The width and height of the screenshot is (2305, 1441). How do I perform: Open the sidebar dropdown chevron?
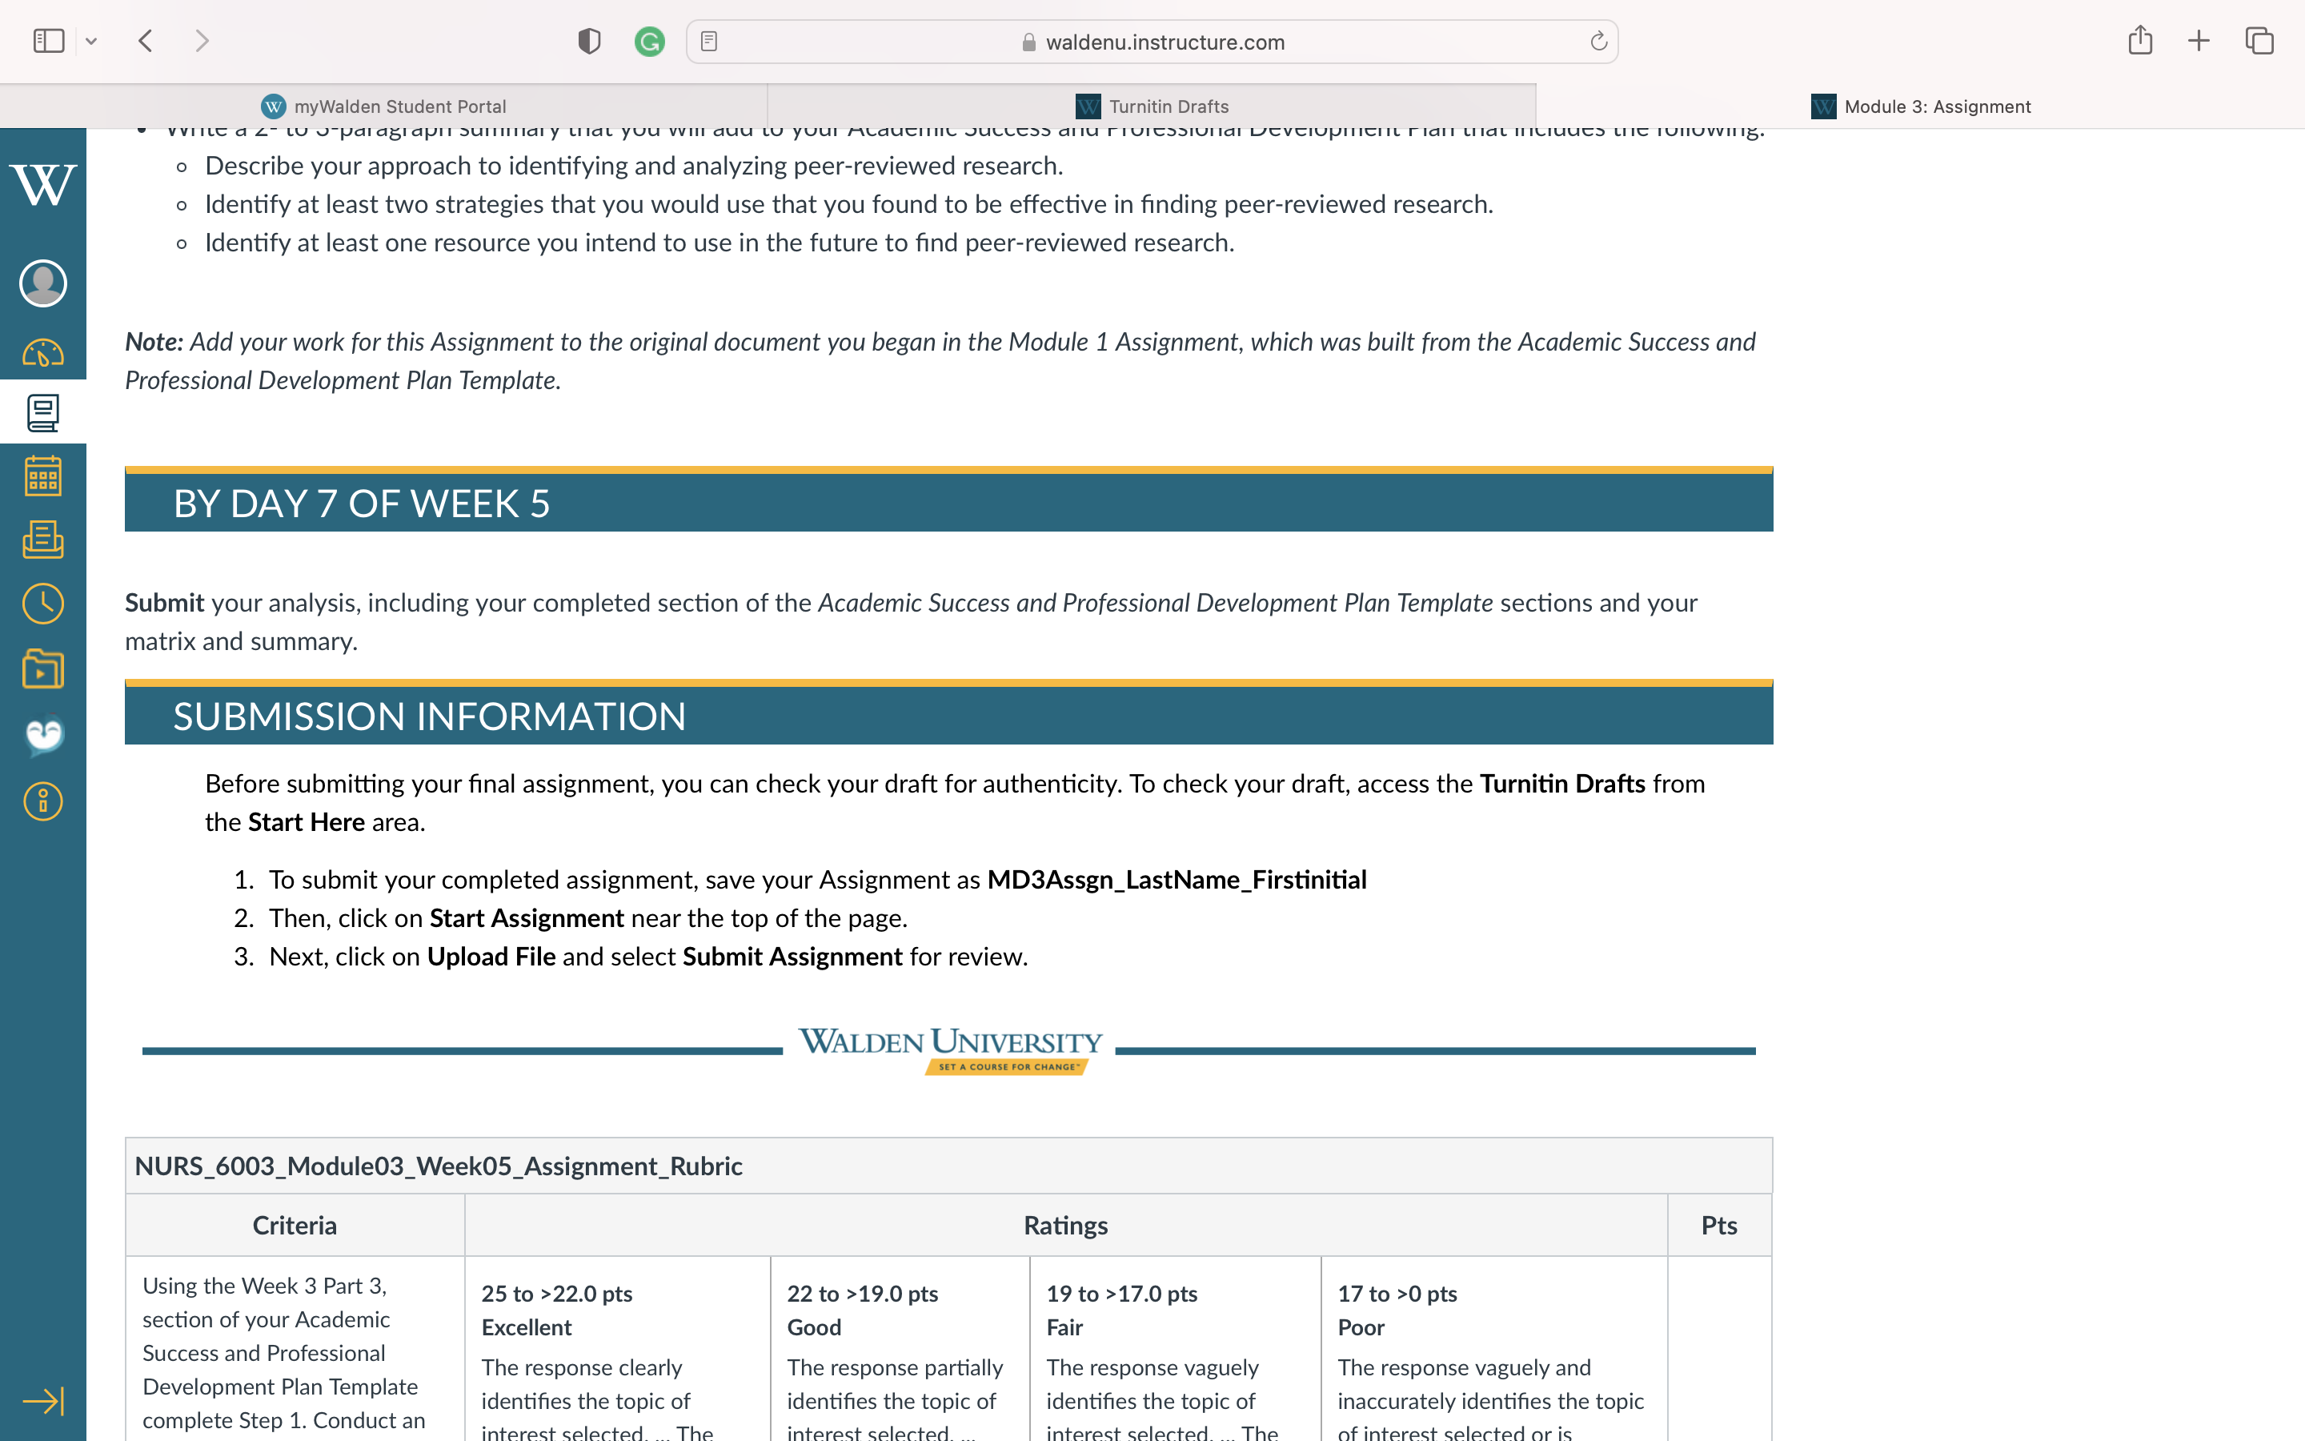[x=91, y=41]
